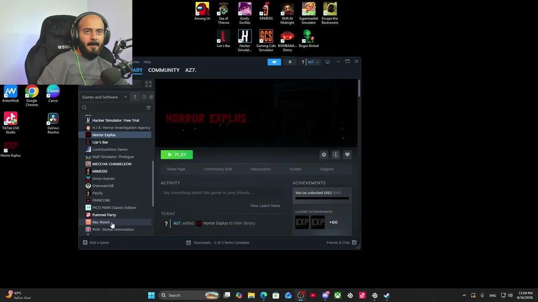Open the Downloads status manager
Screen dimensions: 538x302
(218, 242)
